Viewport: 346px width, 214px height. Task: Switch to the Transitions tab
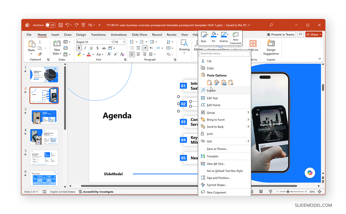pos(98,35)
